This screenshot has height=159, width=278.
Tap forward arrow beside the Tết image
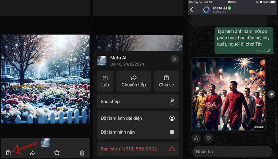pos(271,94)
